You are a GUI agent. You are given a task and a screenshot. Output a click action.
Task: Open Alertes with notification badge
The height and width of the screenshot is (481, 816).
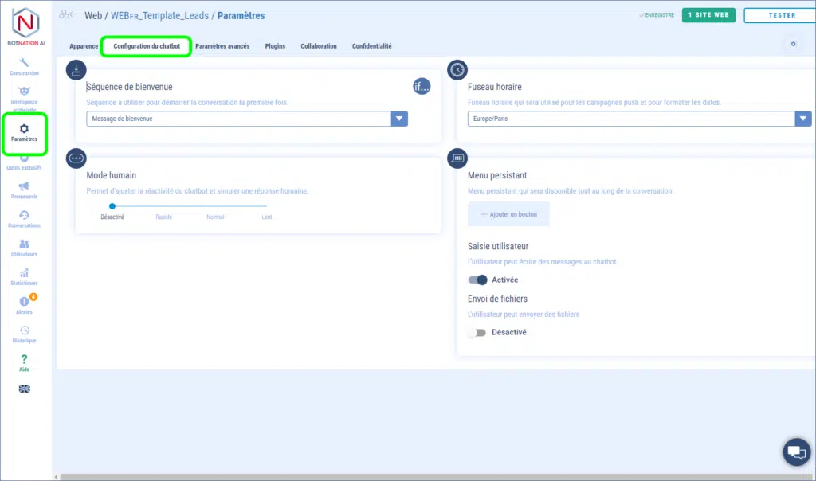click(x=24, y=305)
